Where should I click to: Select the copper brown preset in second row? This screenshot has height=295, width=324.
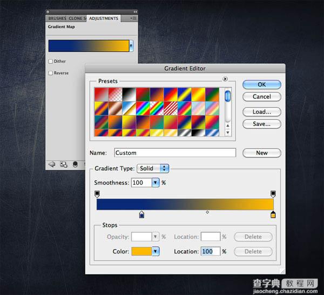click(115, 108)
